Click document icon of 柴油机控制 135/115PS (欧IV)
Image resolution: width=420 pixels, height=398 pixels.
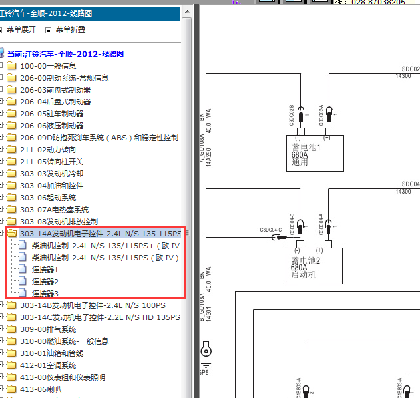click(x=23, y=257)
